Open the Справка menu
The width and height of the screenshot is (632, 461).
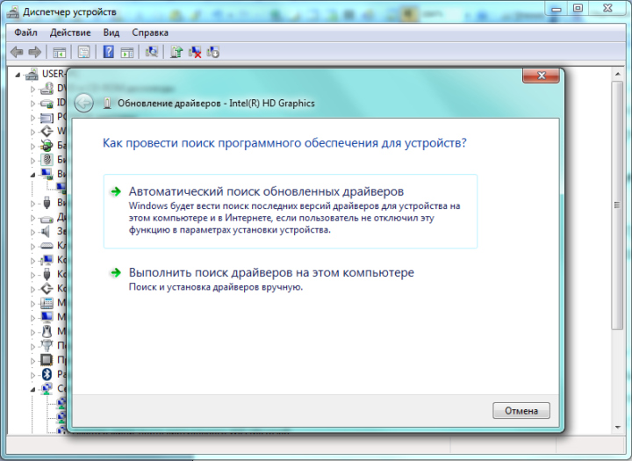150,32
